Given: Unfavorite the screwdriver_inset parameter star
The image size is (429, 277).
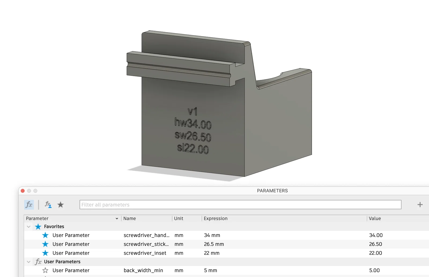Looking at the screenshot, I should click(45, 253).
